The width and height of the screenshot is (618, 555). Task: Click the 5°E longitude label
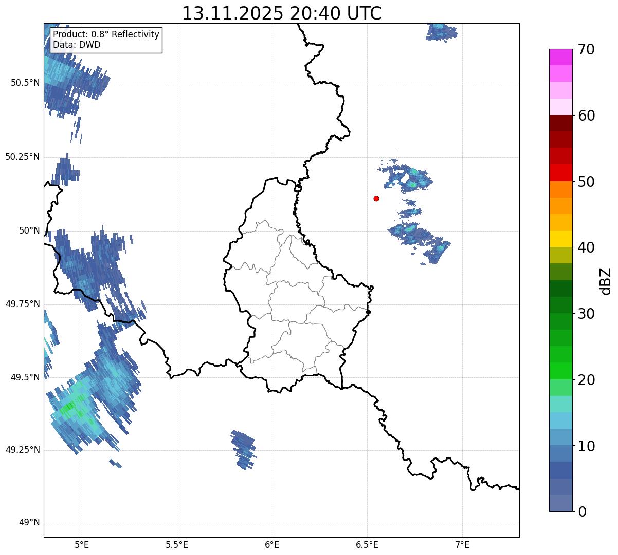point(82,544)
